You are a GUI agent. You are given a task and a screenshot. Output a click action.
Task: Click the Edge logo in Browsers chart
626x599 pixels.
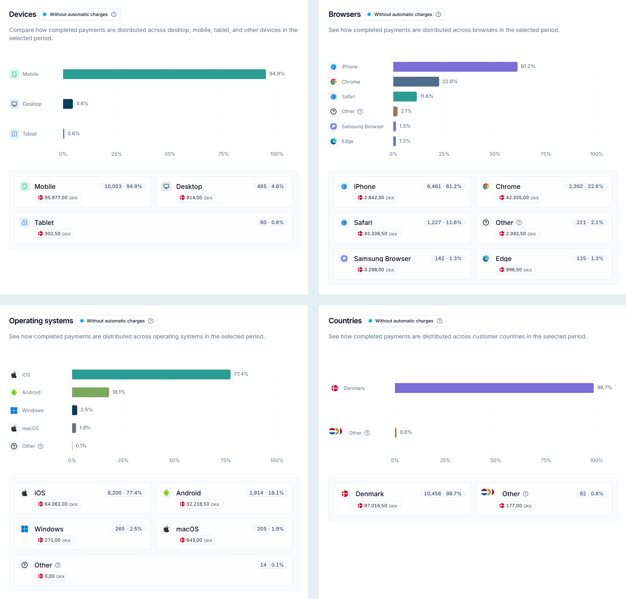333,141
